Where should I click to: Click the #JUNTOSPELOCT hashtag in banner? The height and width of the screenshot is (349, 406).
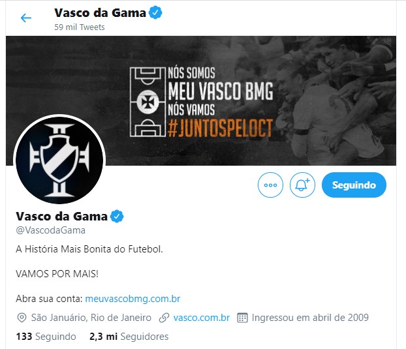pyautogui.click(x=221, y=128)
